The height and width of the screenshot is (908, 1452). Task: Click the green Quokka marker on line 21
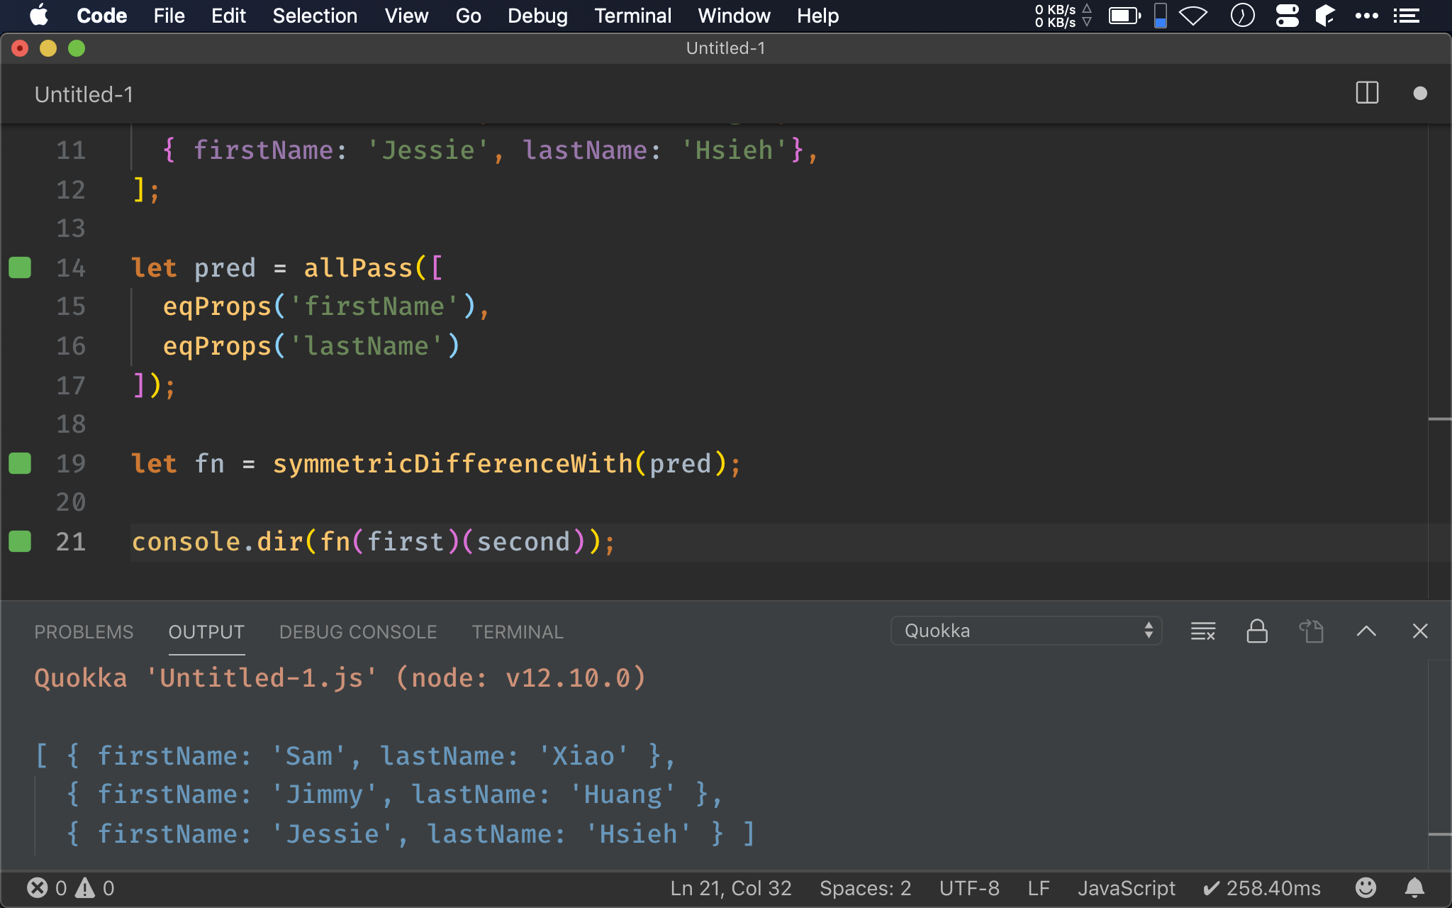click(20, 541)
